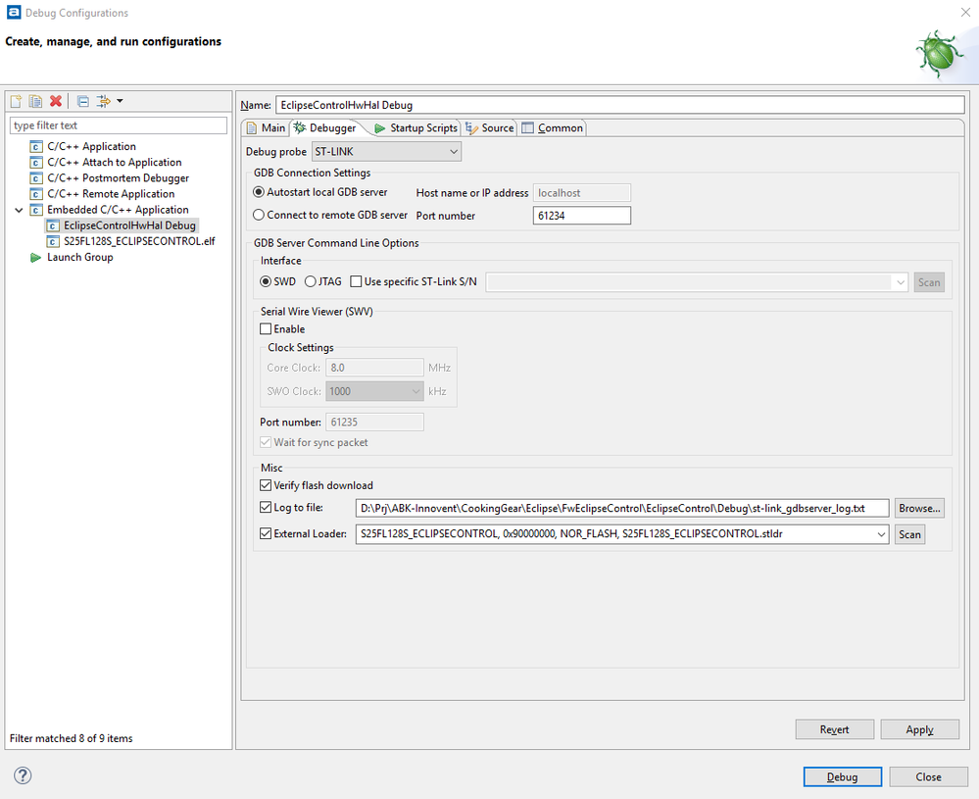The width and height of the screenshot is (979, 799).
Task: Select C/C++ Application tree item
Action: [91, 147]
